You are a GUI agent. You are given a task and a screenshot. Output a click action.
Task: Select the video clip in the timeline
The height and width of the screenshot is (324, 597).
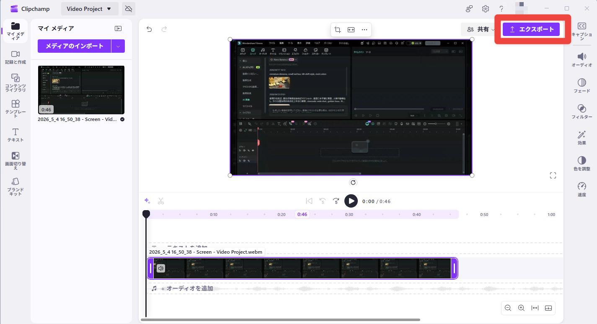302,268
